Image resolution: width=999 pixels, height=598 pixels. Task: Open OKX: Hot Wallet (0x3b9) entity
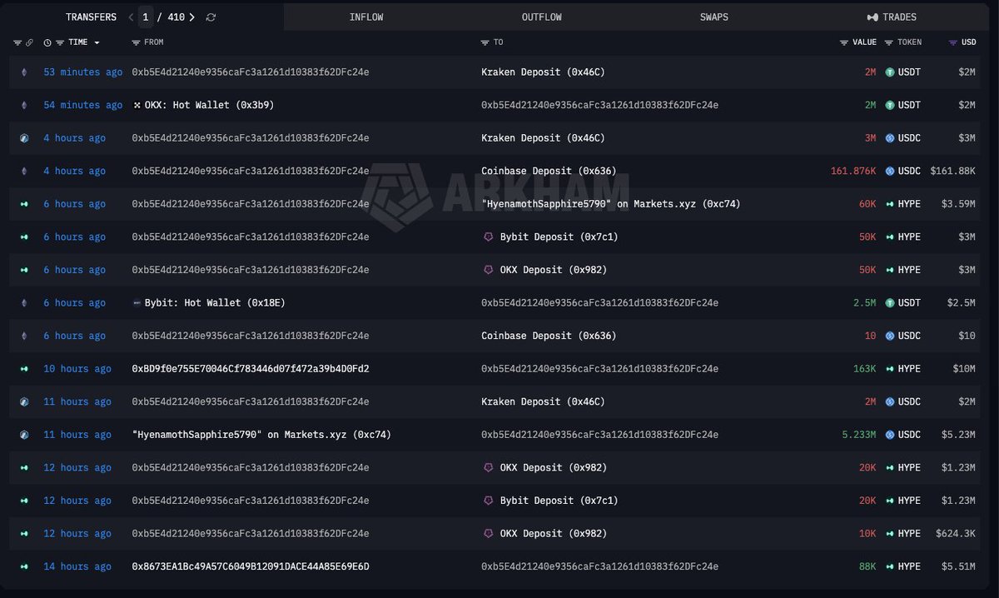click(210, 105)
